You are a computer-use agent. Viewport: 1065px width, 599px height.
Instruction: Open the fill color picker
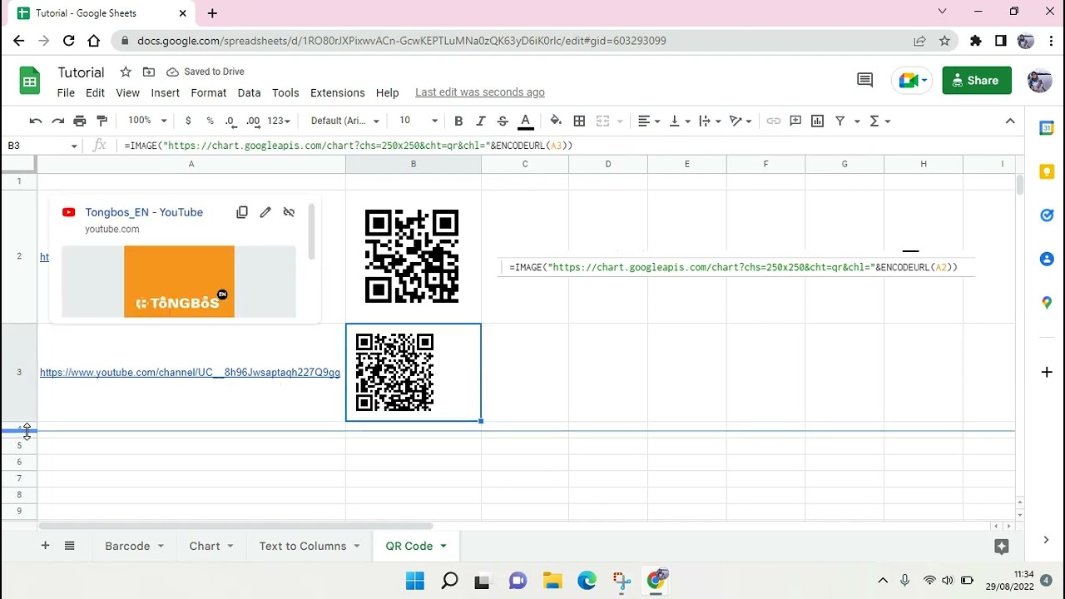click(556, 121)
